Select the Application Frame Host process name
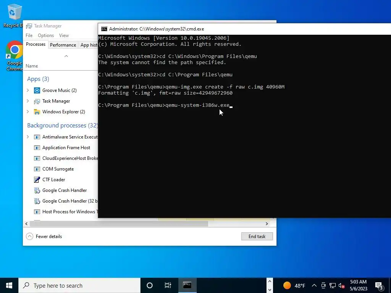Screen dimensions: 391x293 click(66, 148)
